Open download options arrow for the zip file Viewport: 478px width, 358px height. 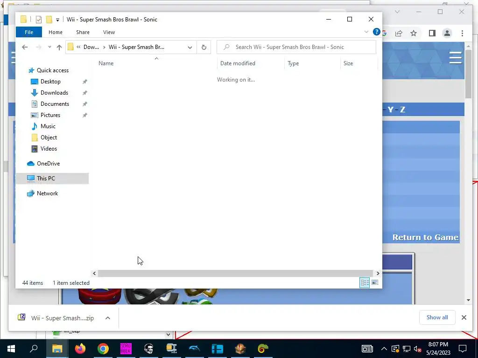pyautogui.click(x=108, y=318)
